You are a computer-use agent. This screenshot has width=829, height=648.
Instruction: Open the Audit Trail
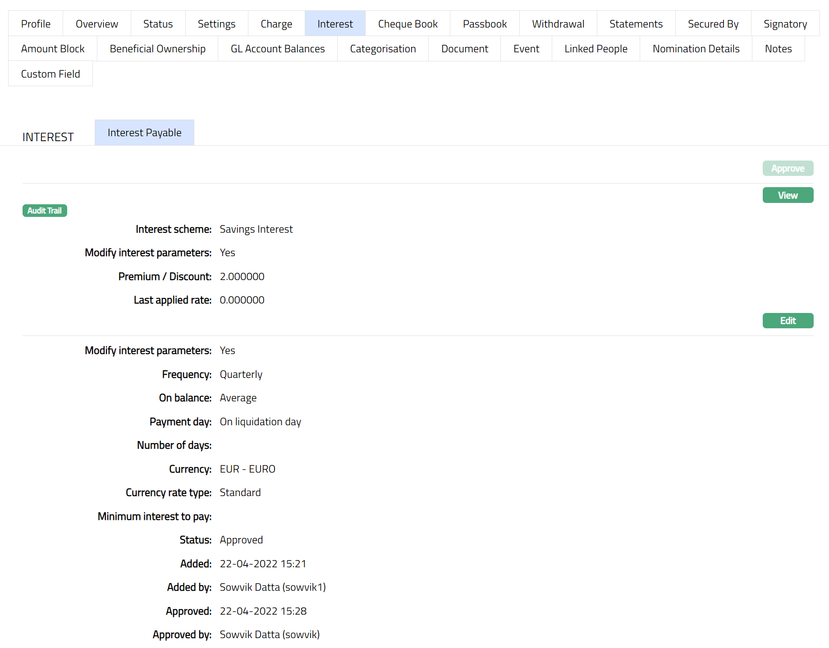point(45,211)
